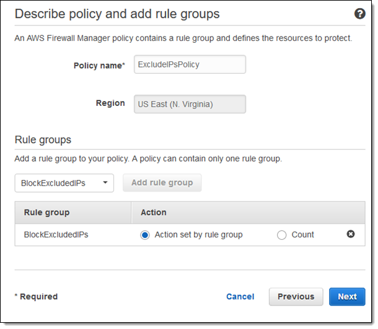The height and width of the screenshot is (329, 378).
Task: Click the Rule group column header
Action: [x=47, y=213]
